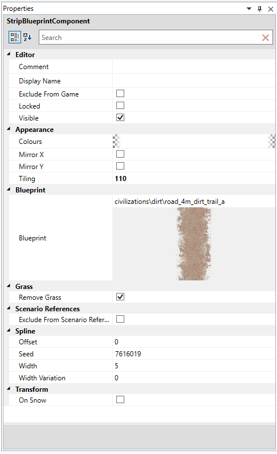Image resolution: width=277 pixels, height=454 pixels.
Task: Collapse the Editor section
Action: click(9, 54)
